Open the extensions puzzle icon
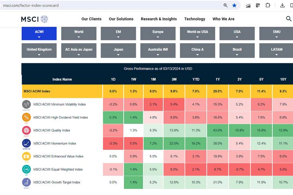The width and height of the screenshot is (293, 195). (267, 5)
